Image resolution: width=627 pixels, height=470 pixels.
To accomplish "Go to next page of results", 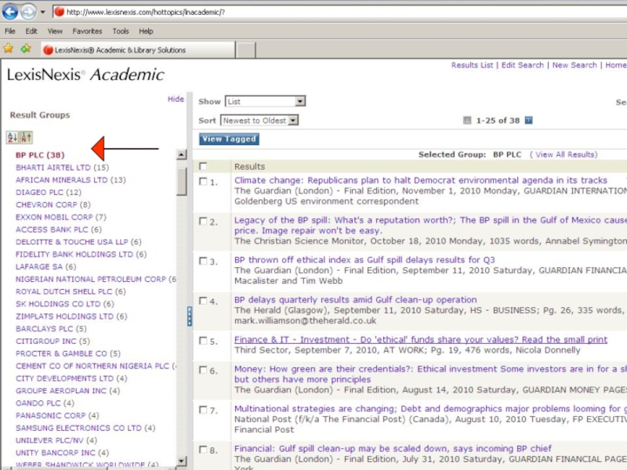I will pyautogui.click(x=528, y=121).
